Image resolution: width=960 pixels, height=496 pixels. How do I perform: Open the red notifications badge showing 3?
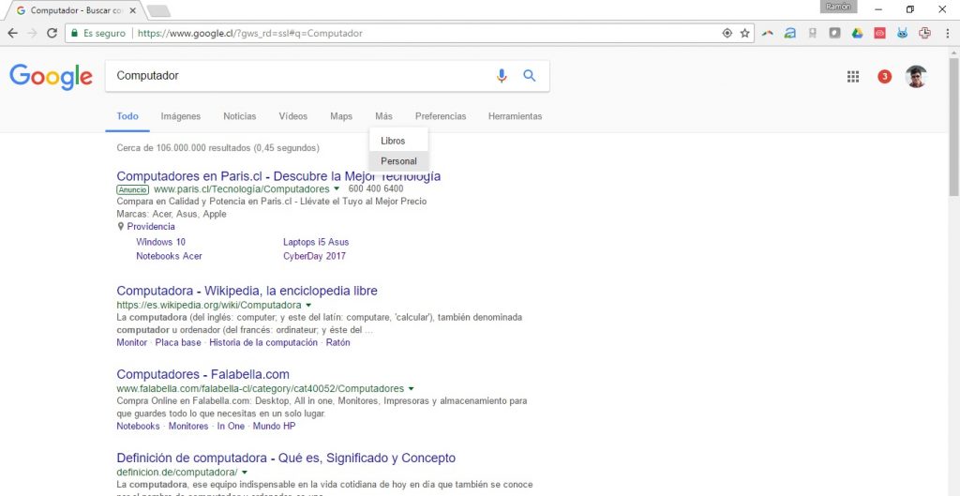point(884,77)
